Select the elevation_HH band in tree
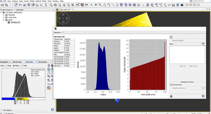The image size is (211, 114). (x=15, y=22)
